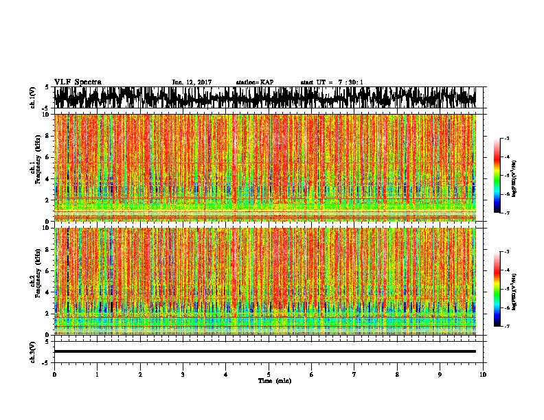Click the "Time (min)" axis label
The width and height of the screenshot is (544, 420).
coord(275,381)
